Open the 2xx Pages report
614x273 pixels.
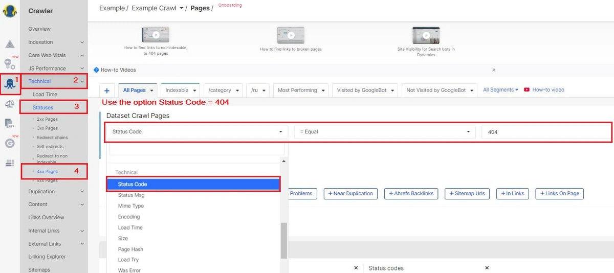pyautogui.click(x=47, y=119)
